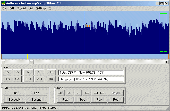Click the horizontal scrollbar left arrow
Screen dimensions: 170x111
3,62
